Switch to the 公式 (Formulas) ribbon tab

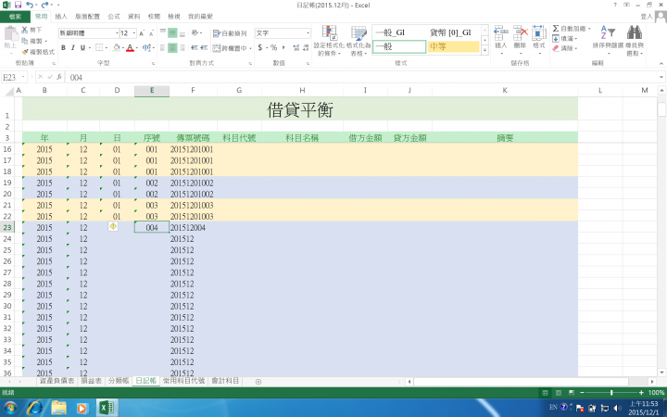coord(114,17)
